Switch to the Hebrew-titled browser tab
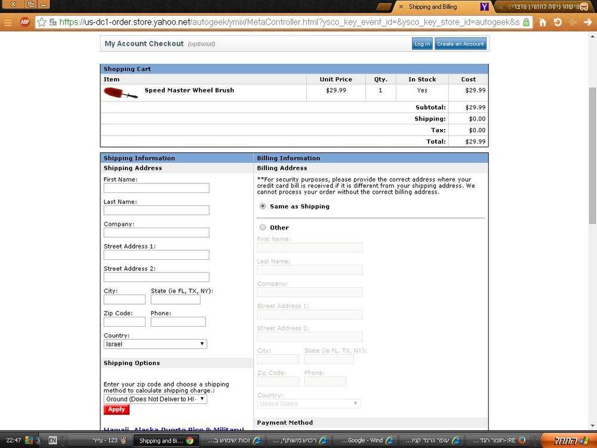 click(x=545, y=7)
